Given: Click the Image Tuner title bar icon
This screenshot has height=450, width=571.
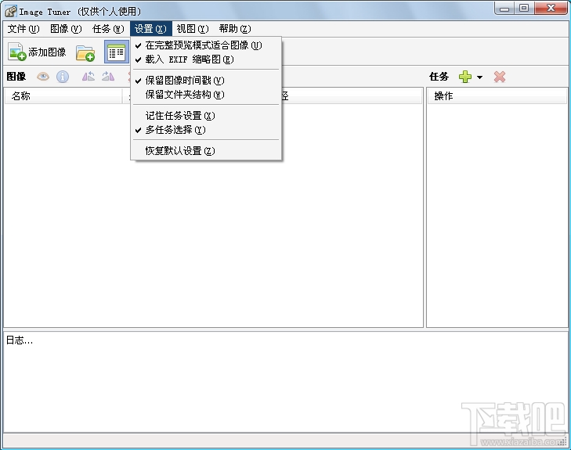Looking at the screenshot, I should click(x=10, y=11).
